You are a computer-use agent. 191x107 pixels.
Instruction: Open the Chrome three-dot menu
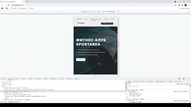(189, 5)
